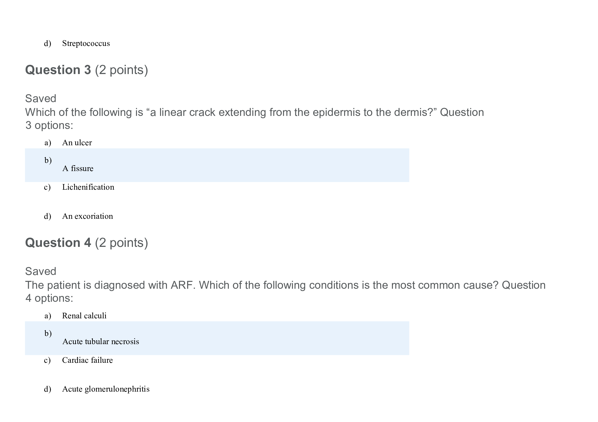Click the Saved status under Question 3
598x422 pixels.
point(41,99)
